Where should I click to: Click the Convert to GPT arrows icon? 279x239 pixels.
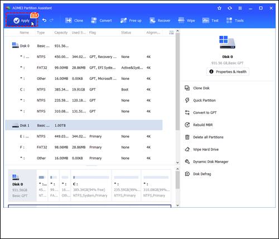pos(187,112)
